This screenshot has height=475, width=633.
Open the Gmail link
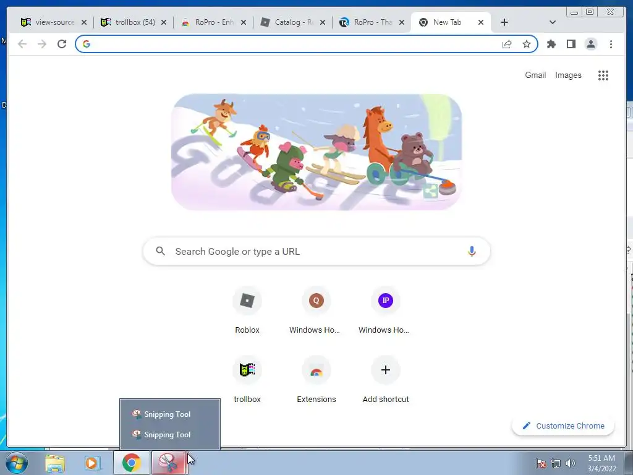click(x=535, y=75)
